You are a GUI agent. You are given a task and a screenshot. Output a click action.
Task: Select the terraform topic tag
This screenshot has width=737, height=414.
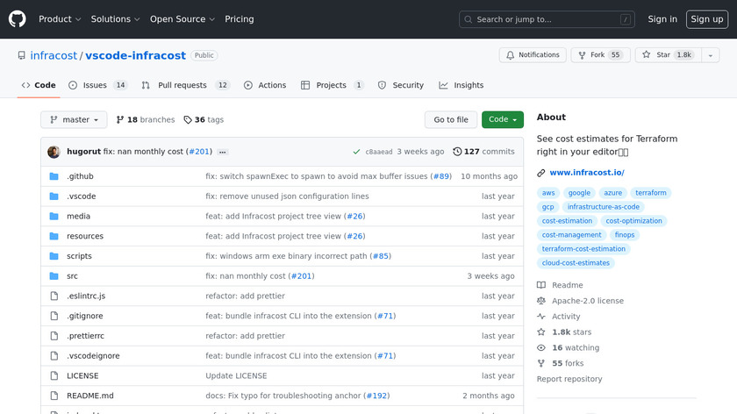pos(651,193)
